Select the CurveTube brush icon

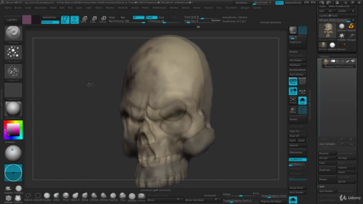click(18, 199)
